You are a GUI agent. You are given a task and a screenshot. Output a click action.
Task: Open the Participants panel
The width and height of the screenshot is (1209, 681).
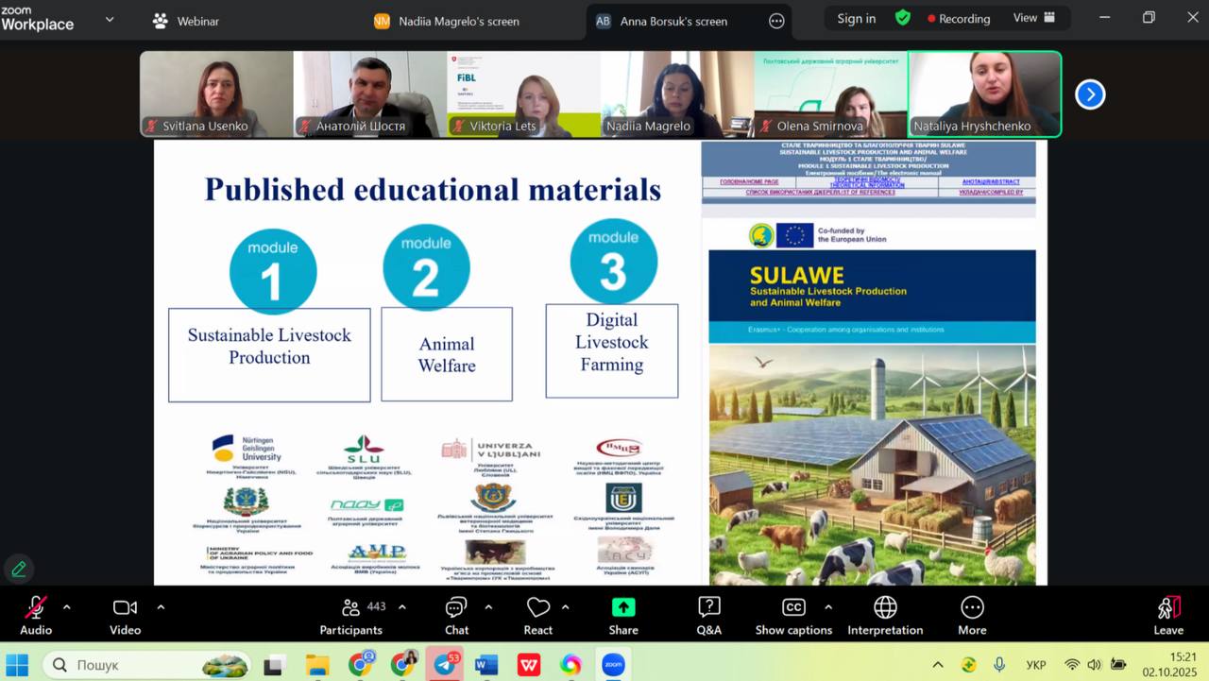(350, 607)
